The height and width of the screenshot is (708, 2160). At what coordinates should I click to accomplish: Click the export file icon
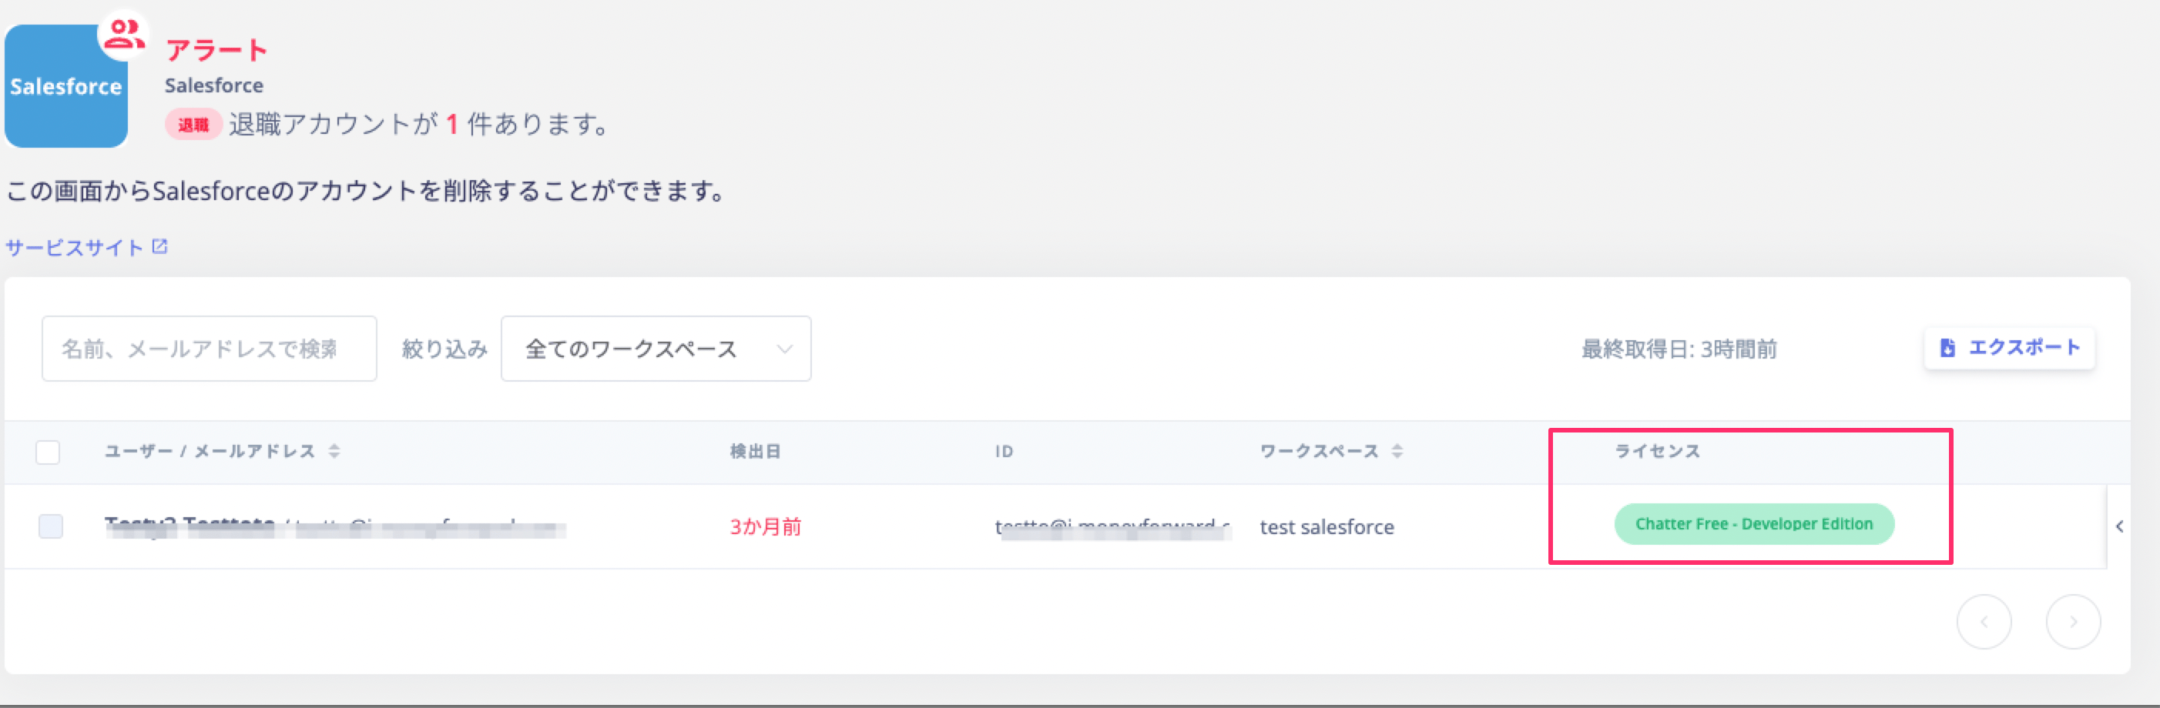[1948, 348]
